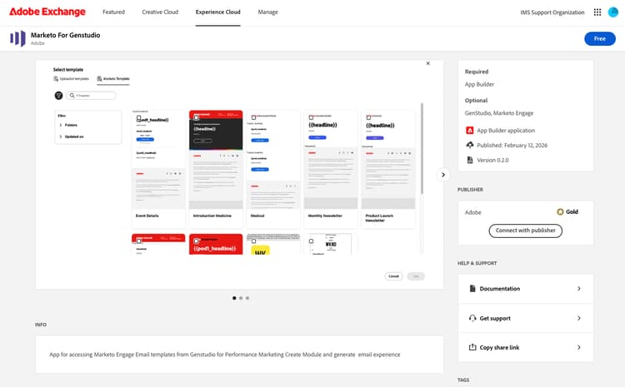Click the Product Launch Newsletter template name

point(379,218)
